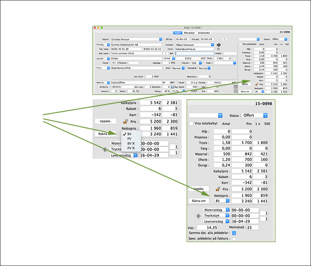Click Uppdat. button in top window
The width and height of the screenshot is (311, 266).
point(245,84)
